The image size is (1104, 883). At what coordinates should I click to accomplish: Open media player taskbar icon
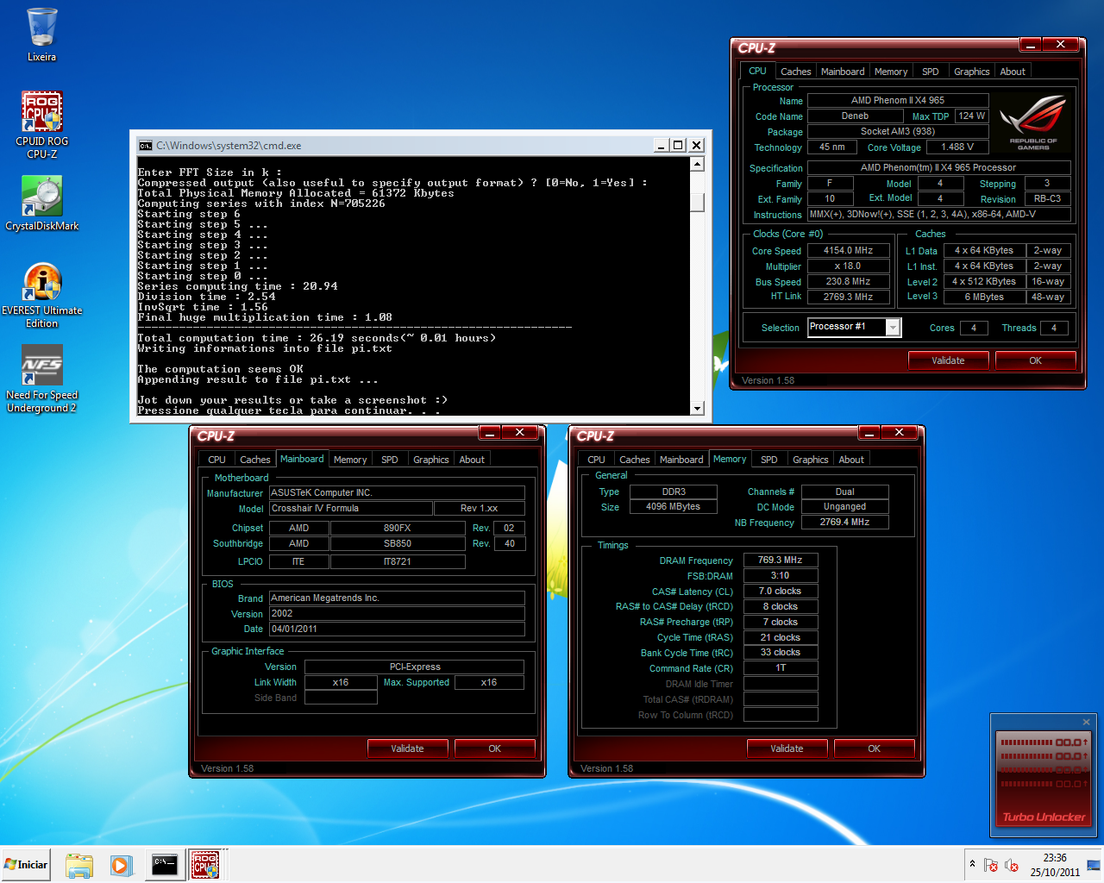(121, 865)
